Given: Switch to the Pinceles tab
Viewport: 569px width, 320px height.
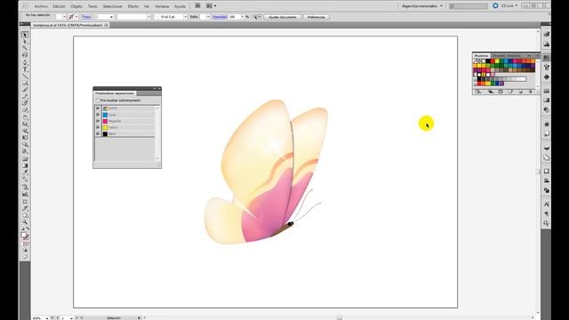Looking at the screenshot, I should [x=499, y=55].
